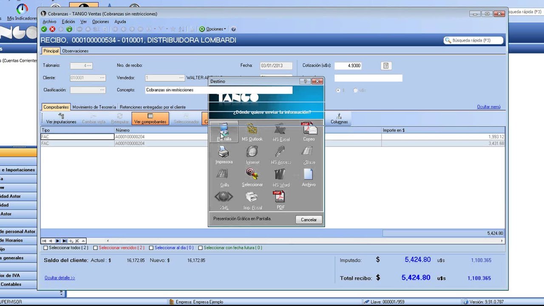The width and height of the screenshot is (544, 306).
Task: Click the Importe en $ column header
Action: pyautogui.click(x=443, y=130)
